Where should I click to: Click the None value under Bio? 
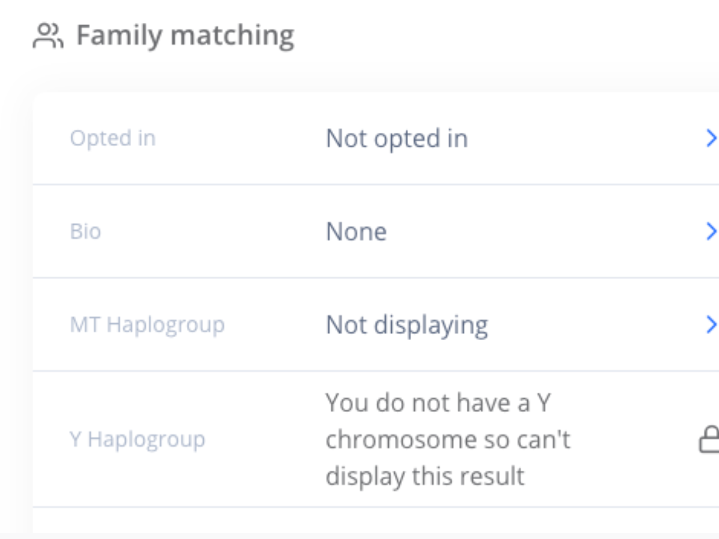356,231
